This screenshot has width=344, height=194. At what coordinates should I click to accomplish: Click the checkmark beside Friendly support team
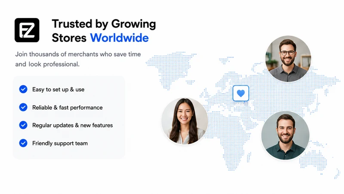click(23, 143)
